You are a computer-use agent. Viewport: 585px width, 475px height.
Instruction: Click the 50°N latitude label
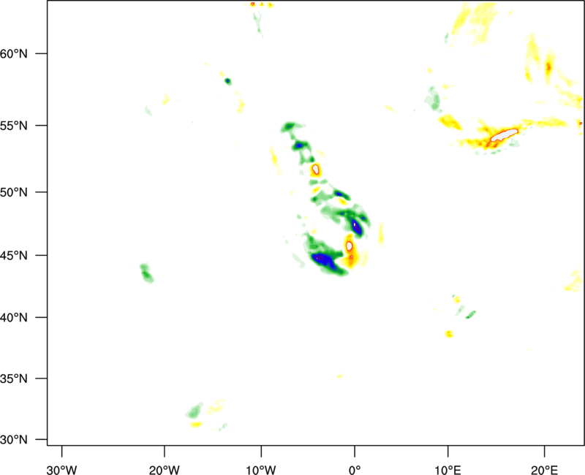[x=14, y=192]
